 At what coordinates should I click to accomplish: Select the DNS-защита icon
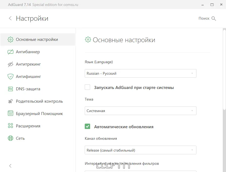[10, 89]
